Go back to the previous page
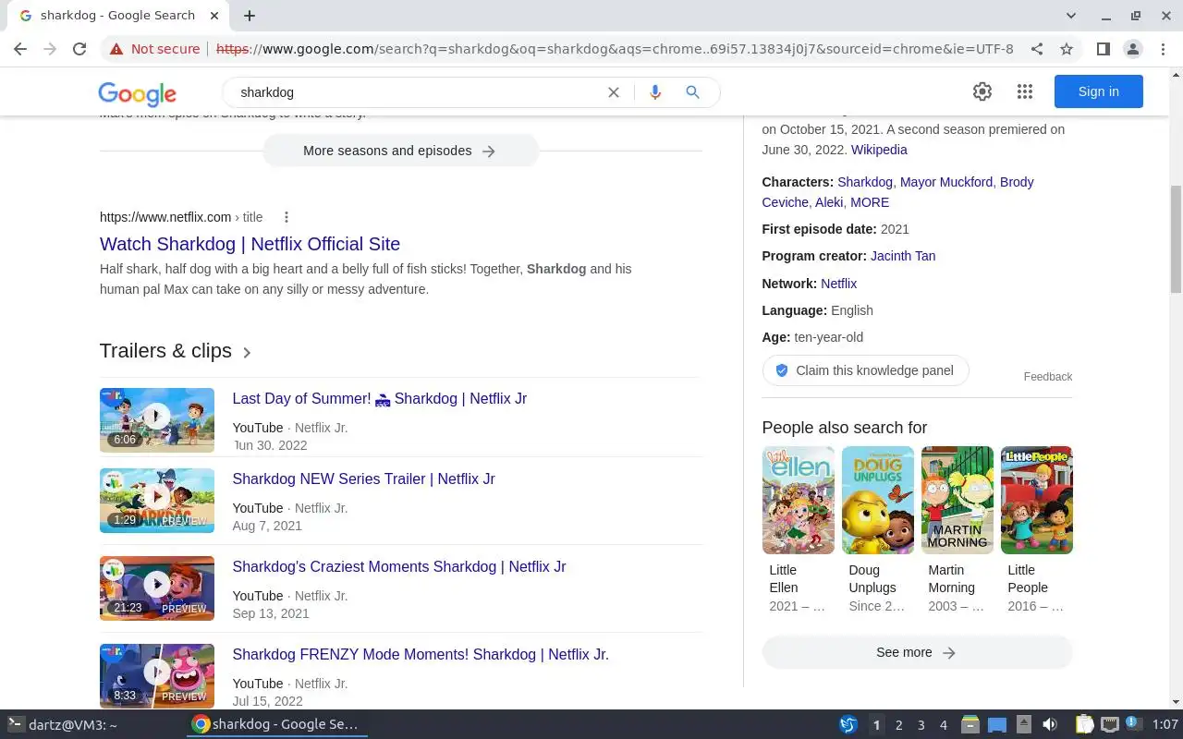The height and width of the screenshot is (739, 1183). [x=20, y=49]
